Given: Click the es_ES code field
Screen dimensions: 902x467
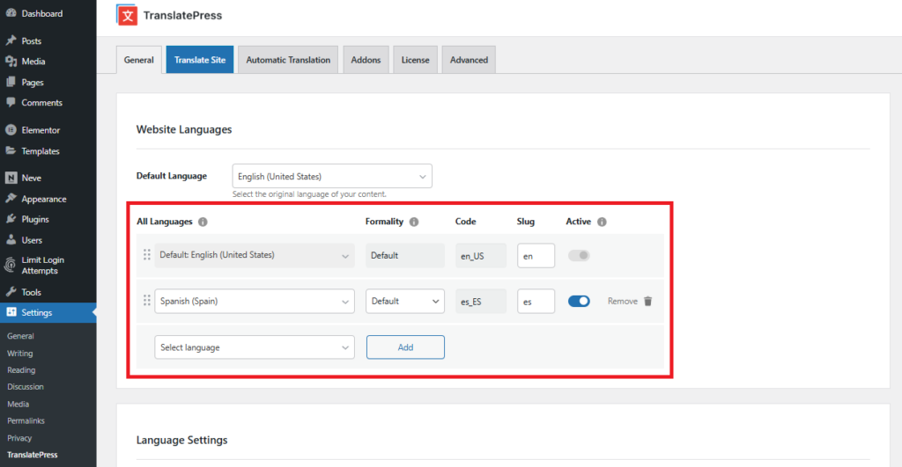Looking at the screenshot, I should coord(481,301).
